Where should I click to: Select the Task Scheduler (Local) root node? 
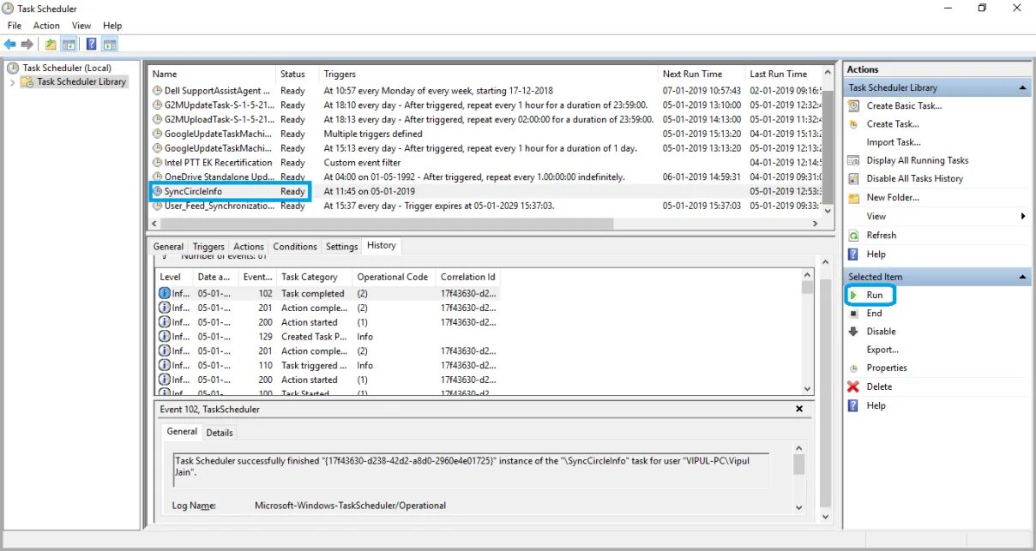point(67,68)
